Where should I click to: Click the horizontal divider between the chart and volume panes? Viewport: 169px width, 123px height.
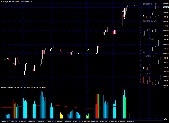(82, 86)
